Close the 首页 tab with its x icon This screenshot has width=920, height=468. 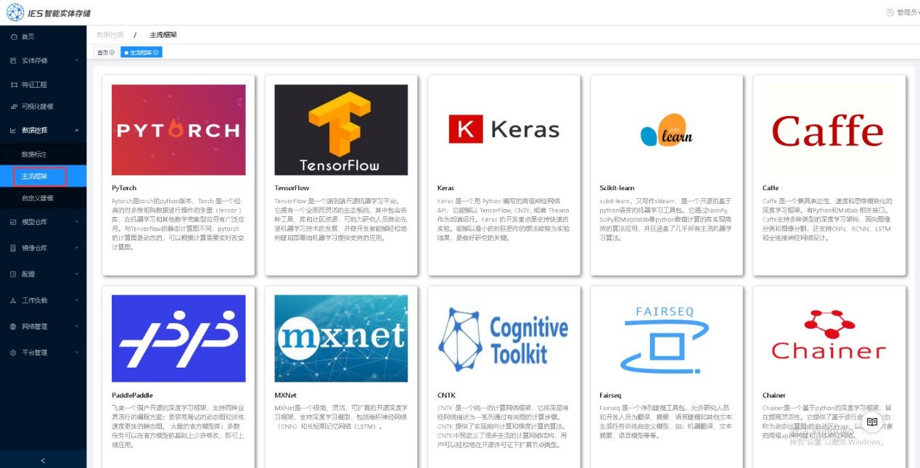click(112, 52)
